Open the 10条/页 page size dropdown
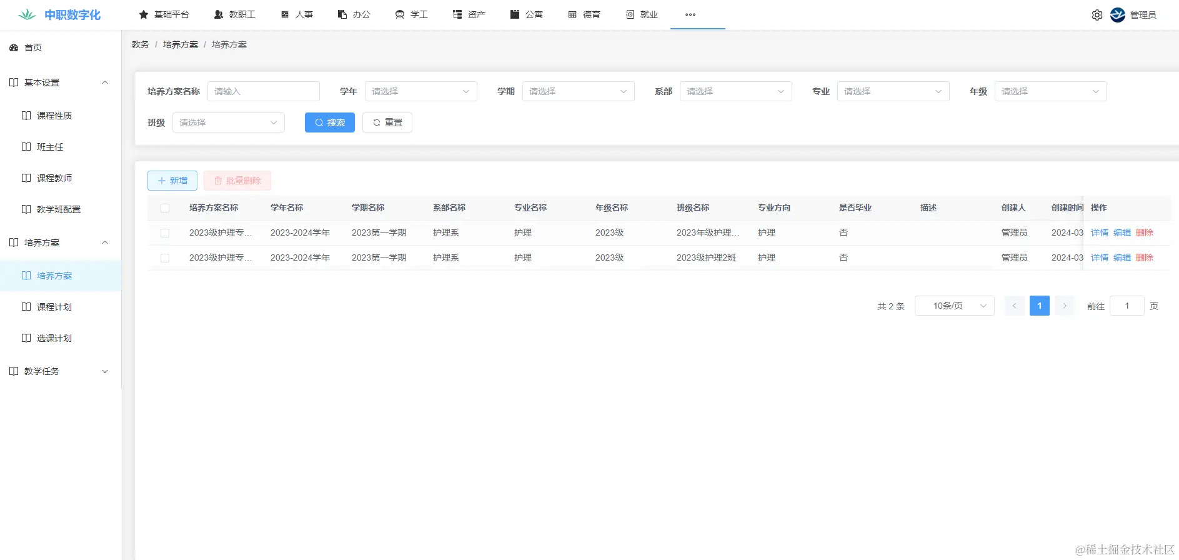This screenshot has height=560, width=1179. click(955, 306)
